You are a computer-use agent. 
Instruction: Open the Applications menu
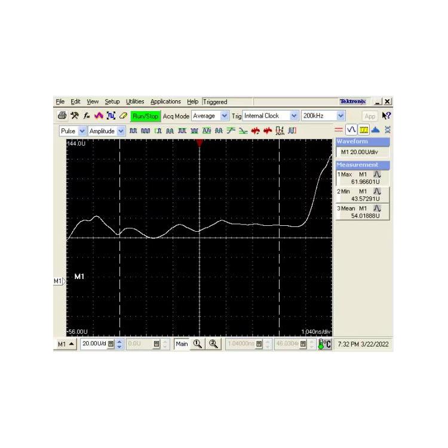tap(165, 102)
